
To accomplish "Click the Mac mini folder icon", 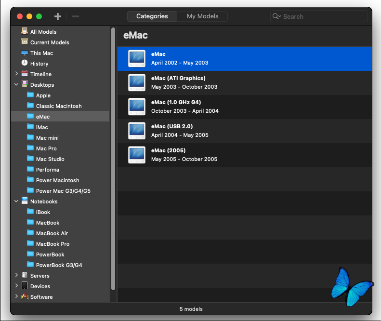I will 30,137.
